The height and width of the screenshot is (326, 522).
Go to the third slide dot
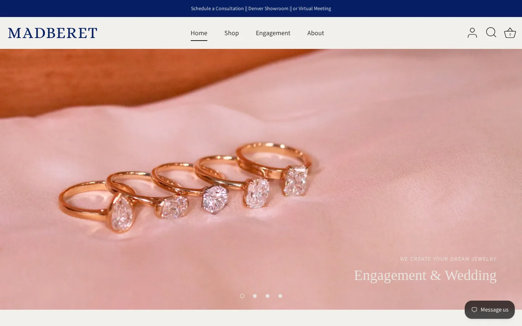[x=268, y=296]
